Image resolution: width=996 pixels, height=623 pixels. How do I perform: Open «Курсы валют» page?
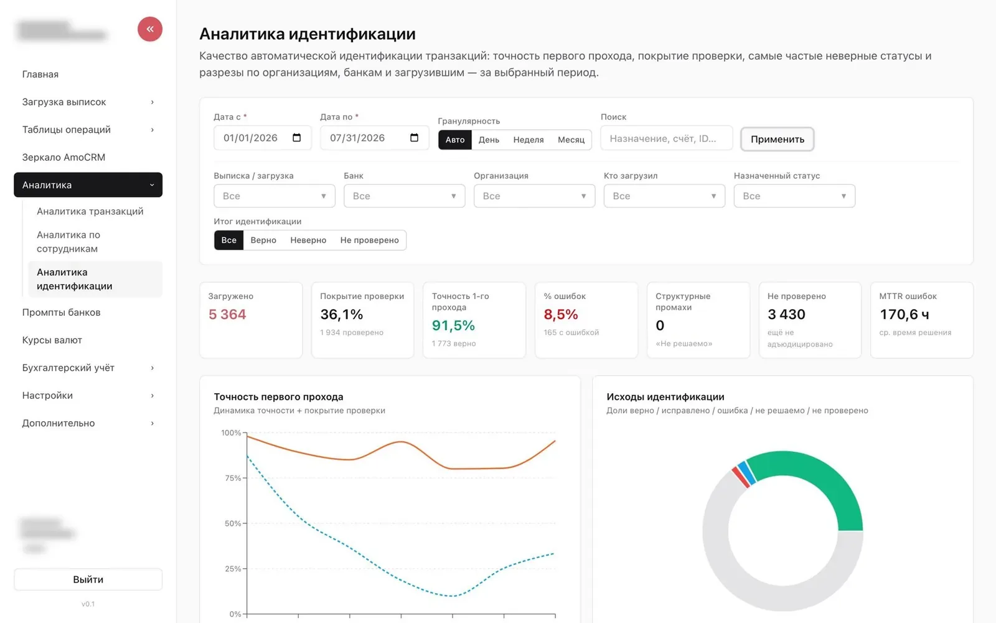tap(88, 340)
